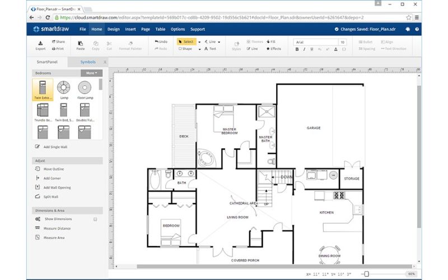The height and width of the screenshot is (280, 448).
Task: Expand the More symbols dropdown
Action: pos(91,73)
